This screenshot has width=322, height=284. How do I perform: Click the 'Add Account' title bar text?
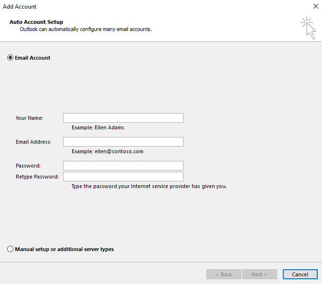(20, 7)
